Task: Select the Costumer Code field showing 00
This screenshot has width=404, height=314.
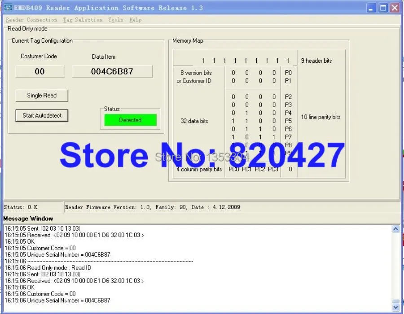Action: tap(40, 71)
